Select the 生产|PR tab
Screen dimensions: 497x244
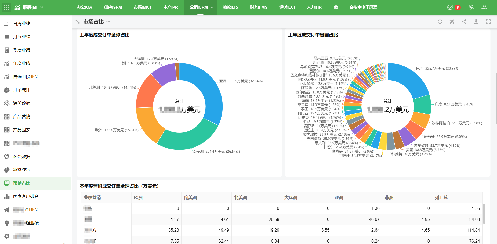170,7
